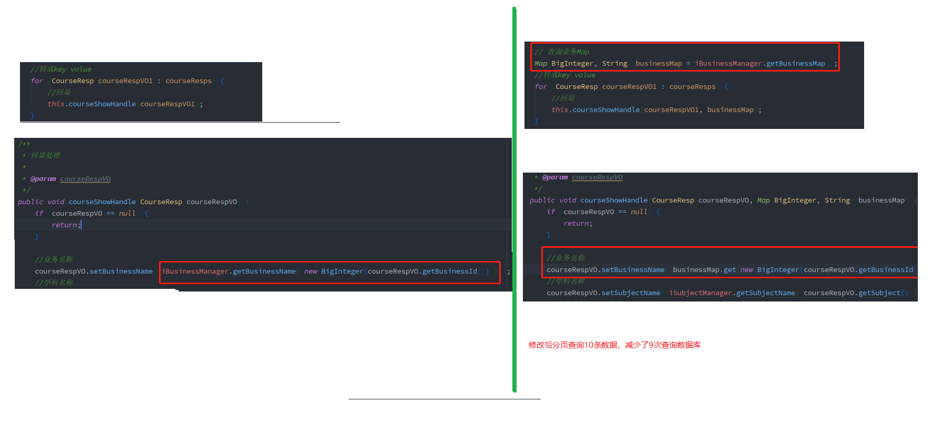
Task: Click 'Map BigInteger, String' parameter in the method signature
Action: pyautogui.click(x=805, y=200)
